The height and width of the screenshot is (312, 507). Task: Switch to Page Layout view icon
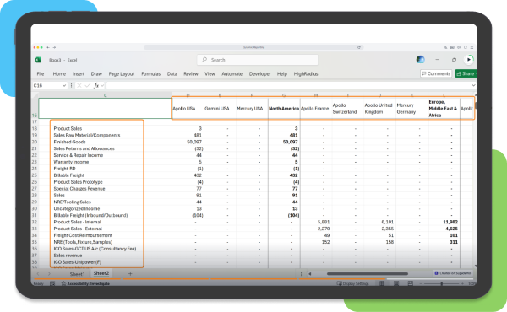click(396, 283)
